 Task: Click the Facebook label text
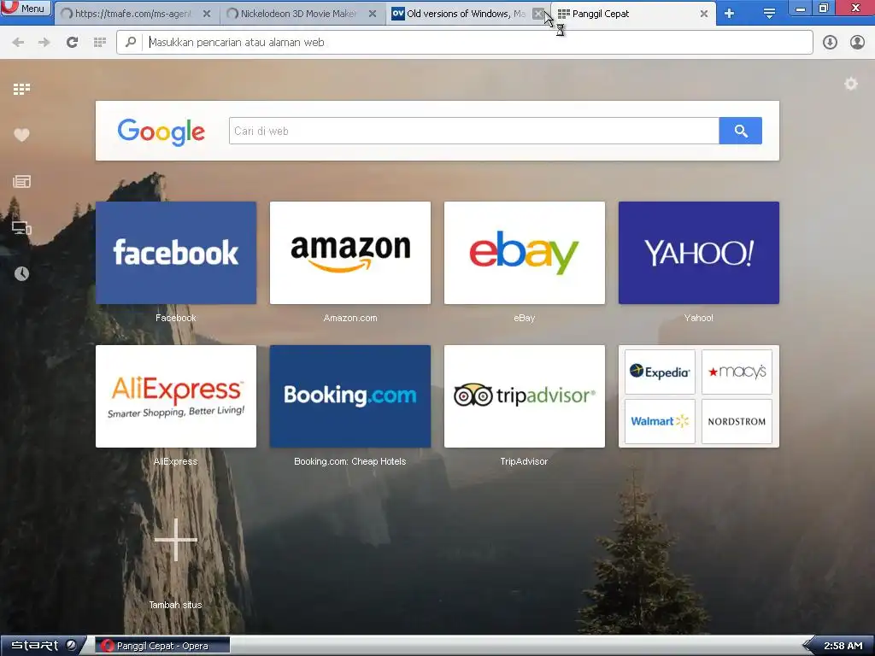[x=176, y=318]
